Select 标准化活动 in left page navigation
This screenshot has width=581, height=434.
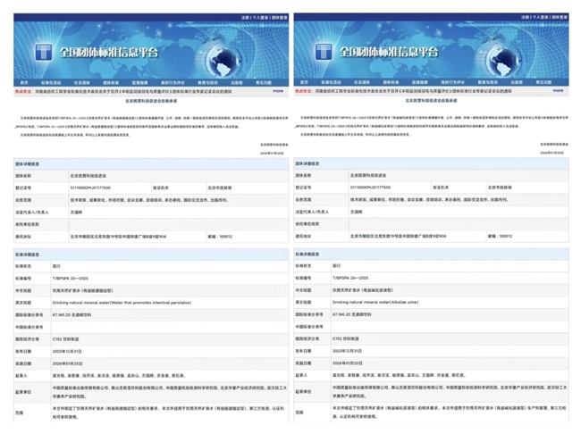[51, 82]
